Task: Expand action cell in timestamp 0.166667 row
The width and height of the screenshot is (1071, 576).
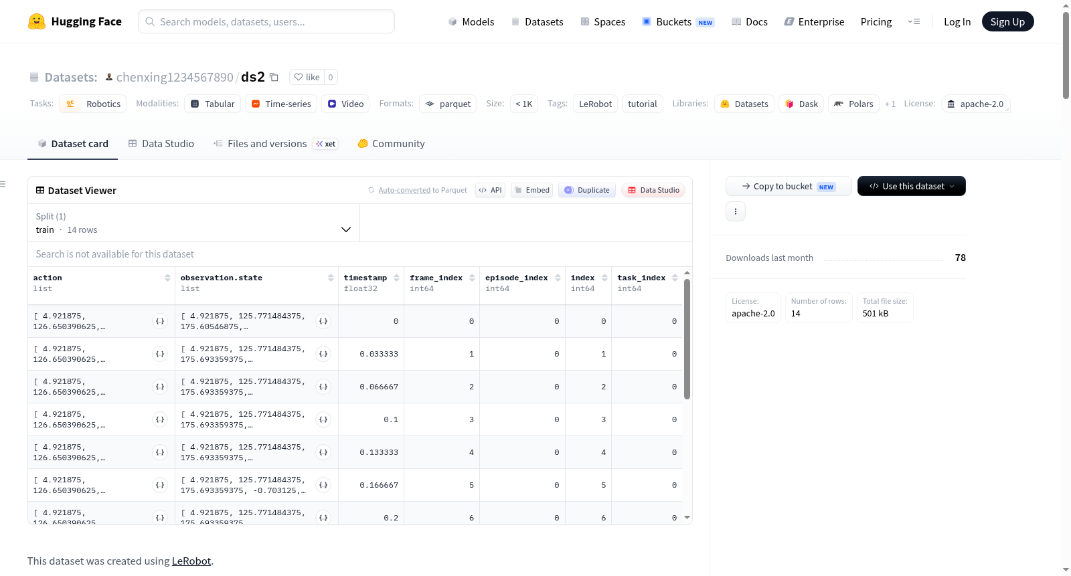Action: coord(160,485)
